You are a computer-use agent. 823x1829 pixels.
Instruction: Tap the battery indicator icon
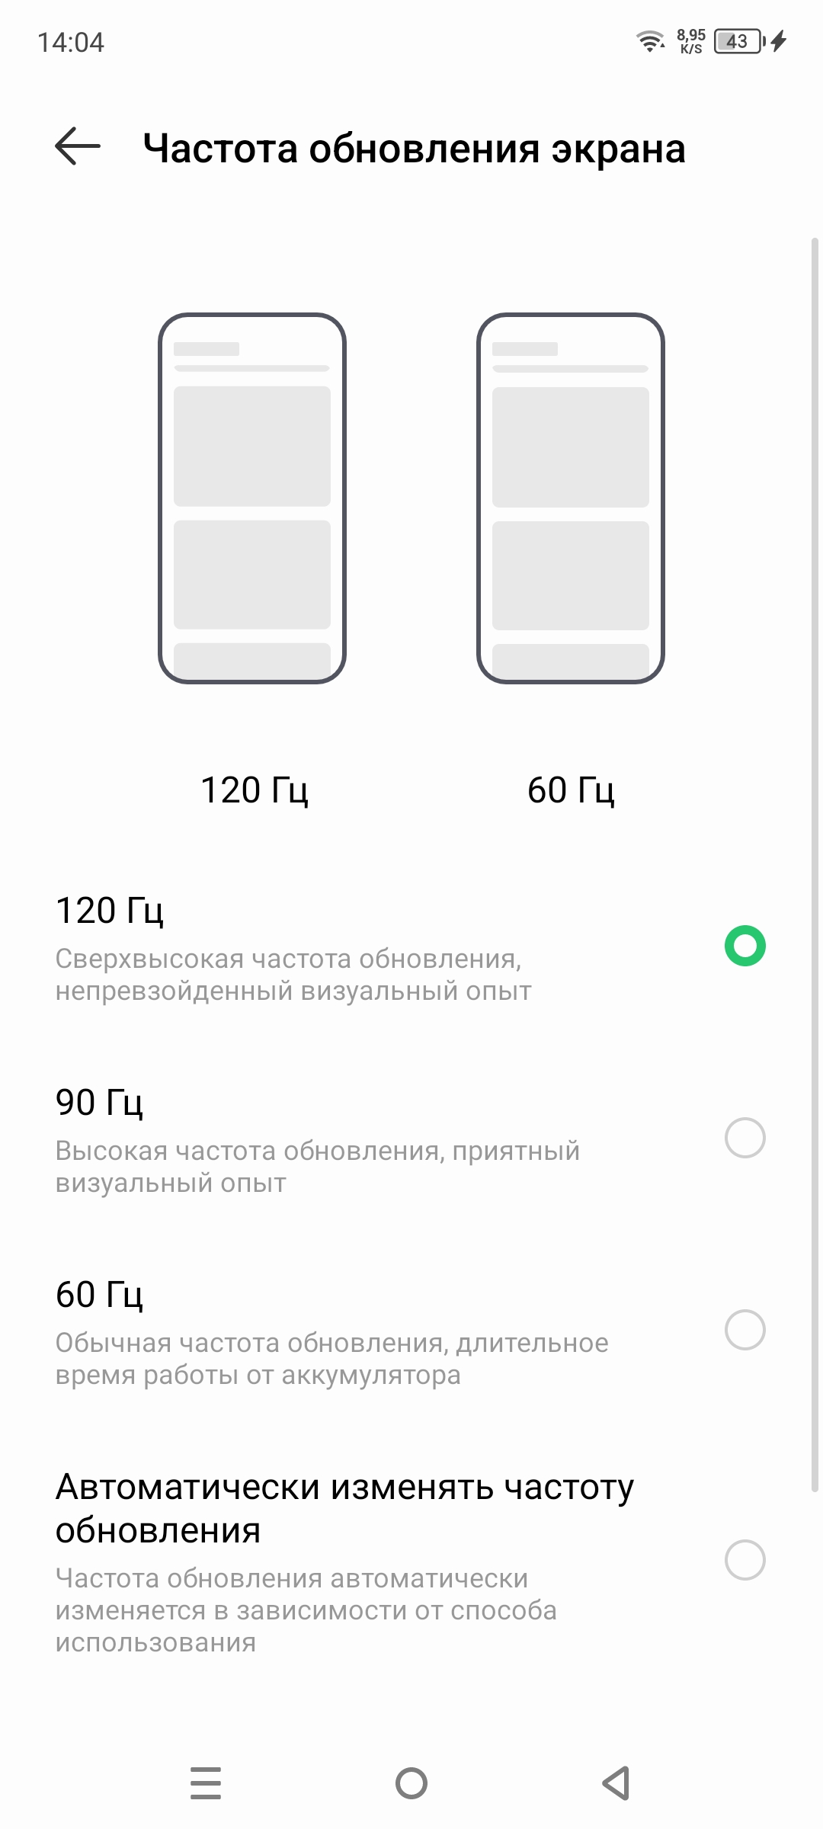(737, 42)
